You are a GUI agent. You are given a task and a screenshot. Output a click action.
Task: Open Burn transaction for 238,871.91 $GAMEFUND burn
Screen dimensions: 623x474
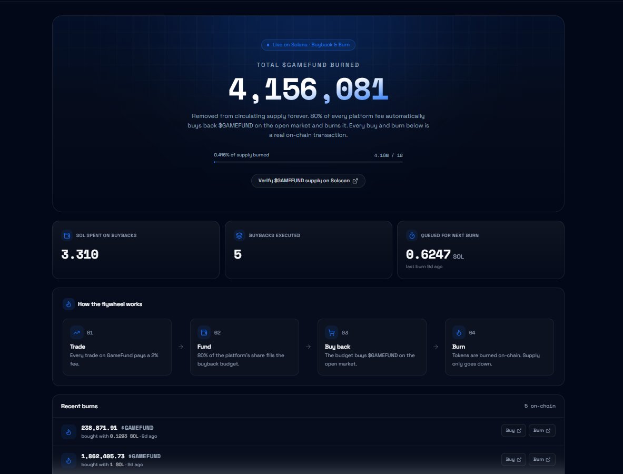point(542,431)
